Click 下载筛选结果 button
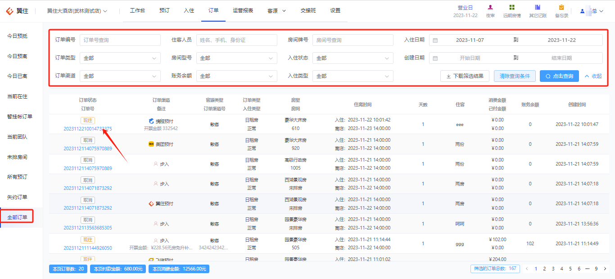Viewport: 615px width, 279px height. pyautogui.click(x=465, y=76)
